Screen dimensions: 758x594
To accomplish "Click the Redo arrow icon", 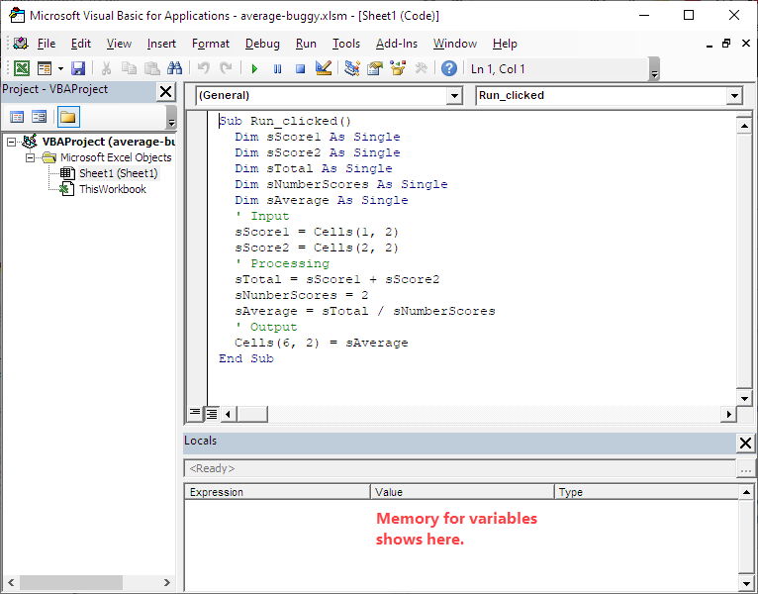I will pyautogui.click(x=226, y=68).
